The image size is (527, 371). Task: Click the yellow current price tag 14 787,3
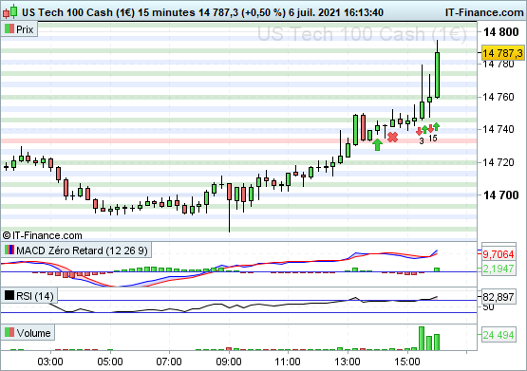point(503,53)
